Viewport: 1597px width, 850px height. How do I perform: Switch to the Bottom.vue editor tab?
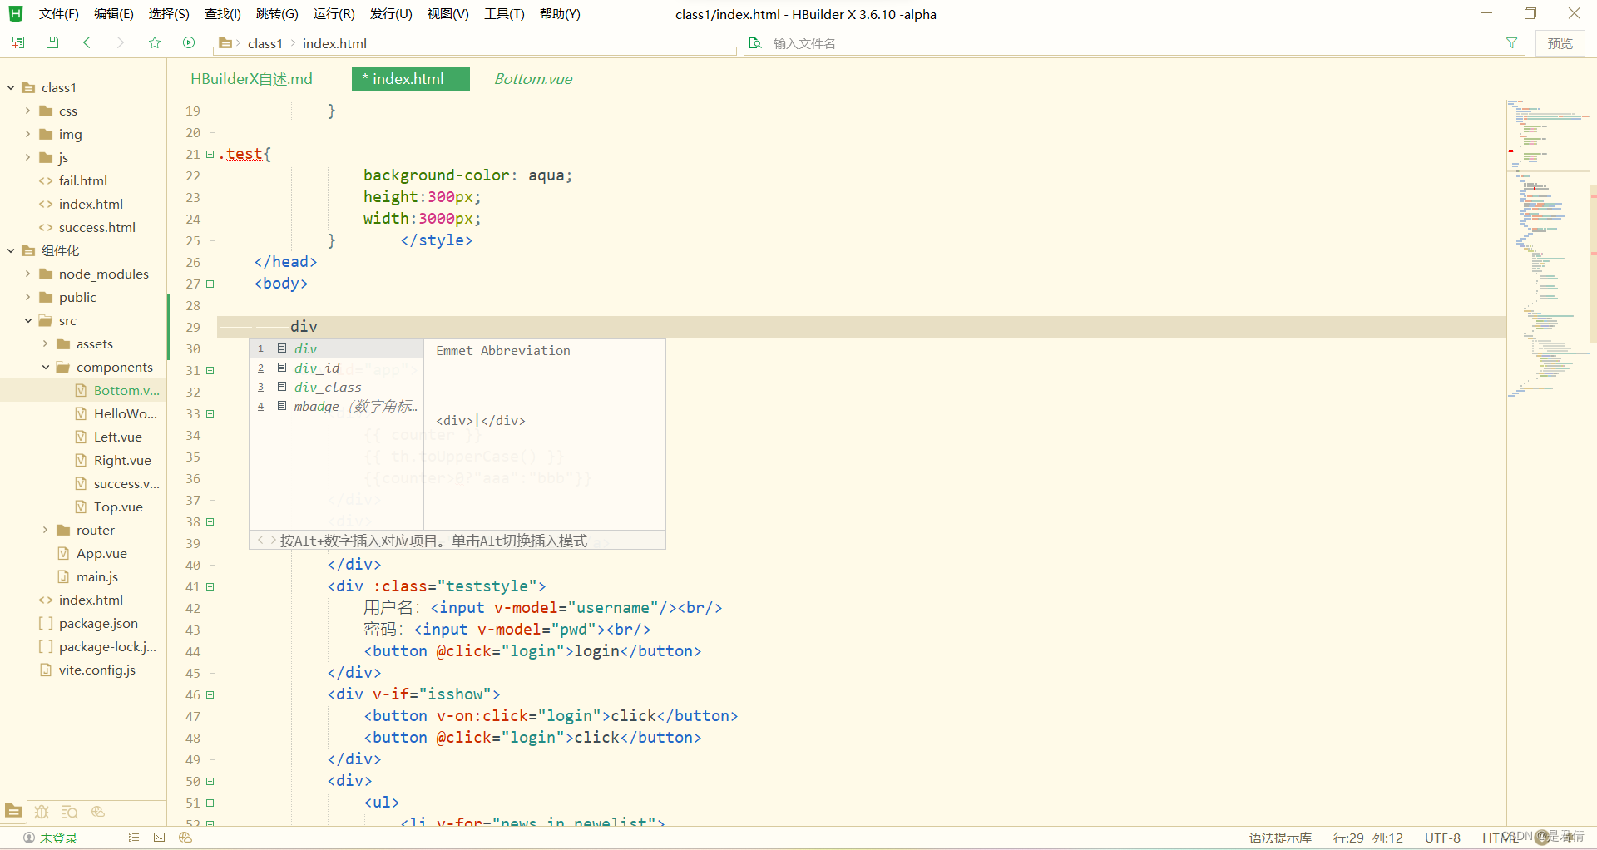click(533, 79)
